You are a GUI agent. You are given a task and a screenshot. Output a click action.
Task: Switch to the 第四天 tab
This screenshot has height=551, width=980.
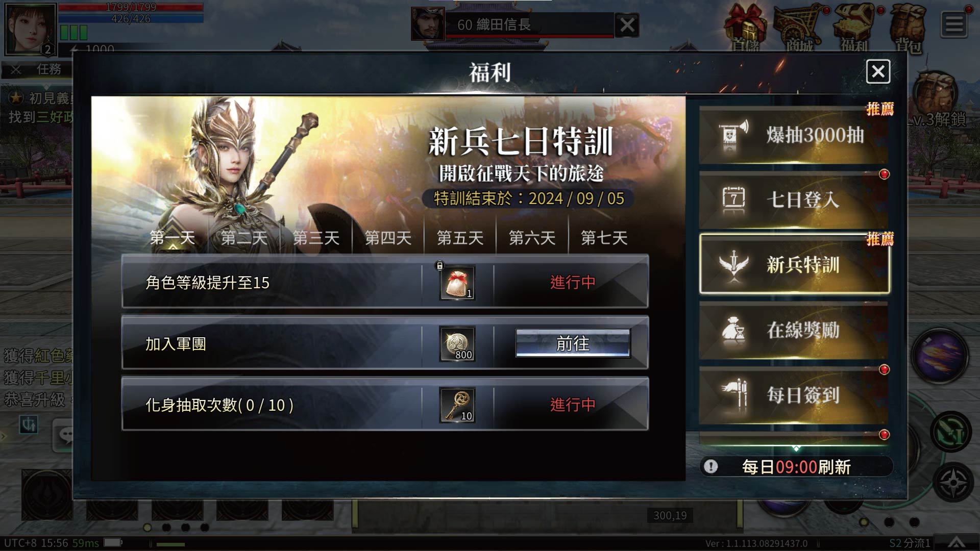tap(388, 238)
